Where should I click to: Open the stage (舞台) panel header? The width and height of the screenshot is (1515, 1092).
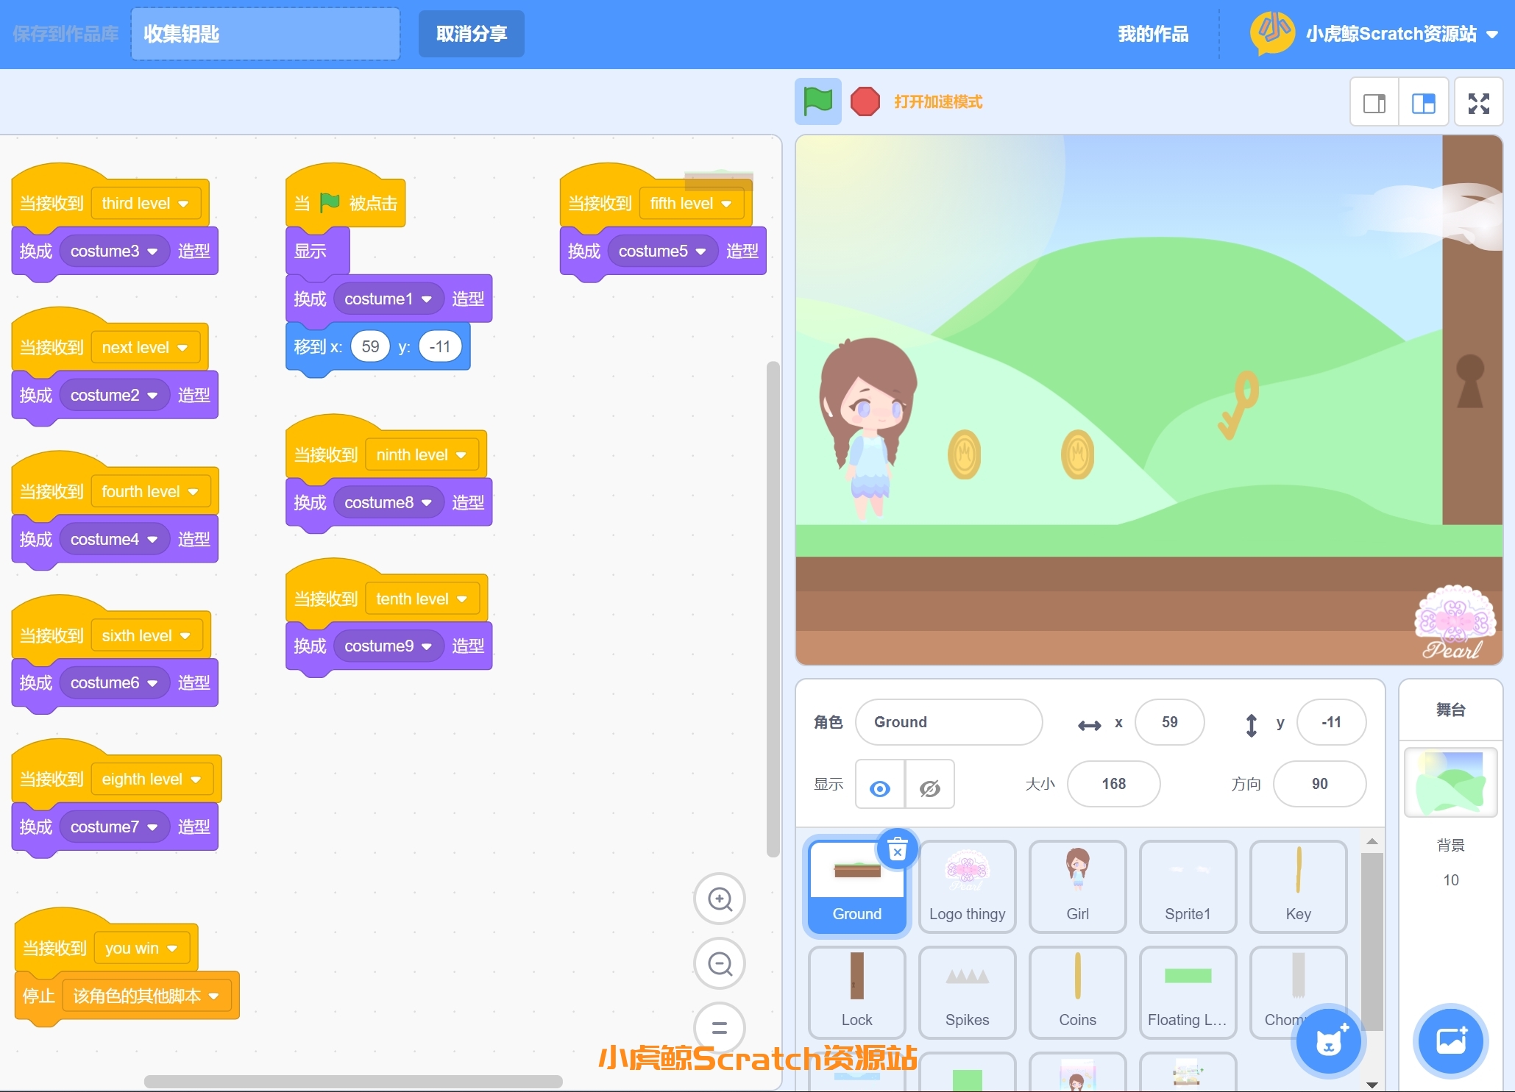(x=1450, y=710)
